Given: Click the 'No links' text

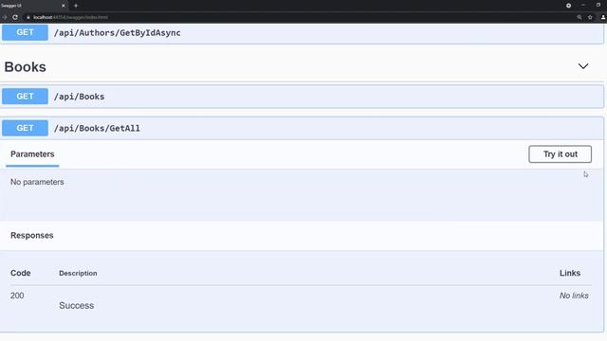Looking at the screenshot, I should (574, 296).
